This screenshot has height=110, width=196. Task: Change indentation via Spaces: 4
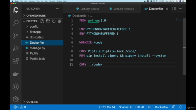tap(125, 107)
